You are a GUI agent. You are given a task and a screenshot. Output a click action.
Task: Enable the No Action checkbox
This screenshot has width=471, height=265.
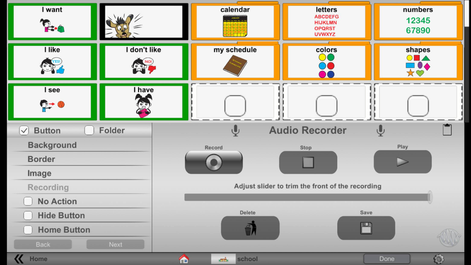pyautogui.click(x=28, y=201)
